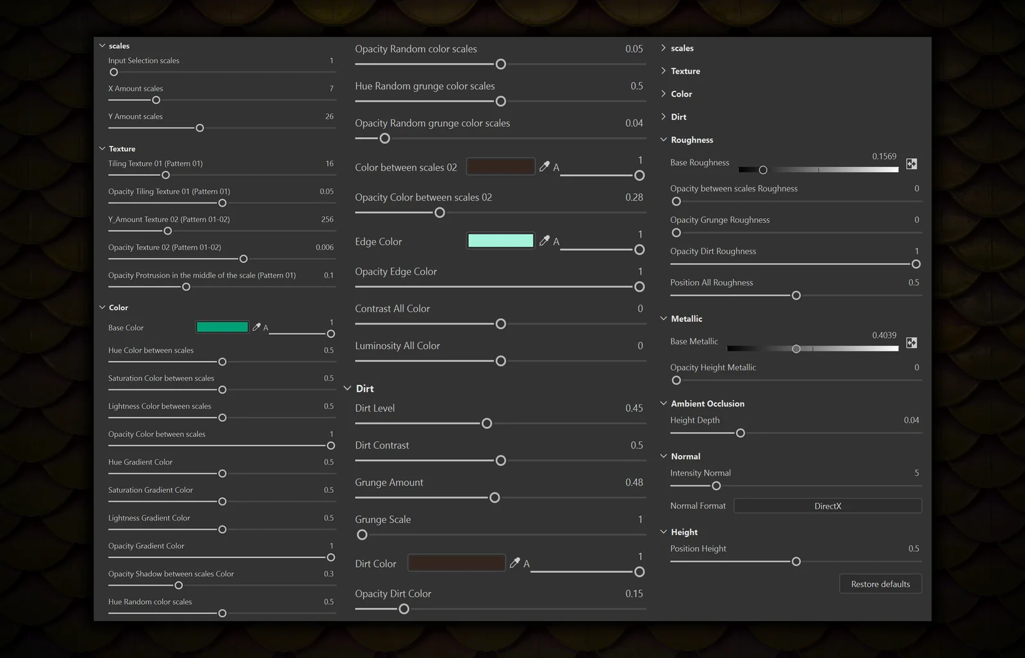Toggle the alpha 'A' next to Dirt Color
This screenshot has width=1025, height=658.
pyautogui.click(x=526, y=564)
